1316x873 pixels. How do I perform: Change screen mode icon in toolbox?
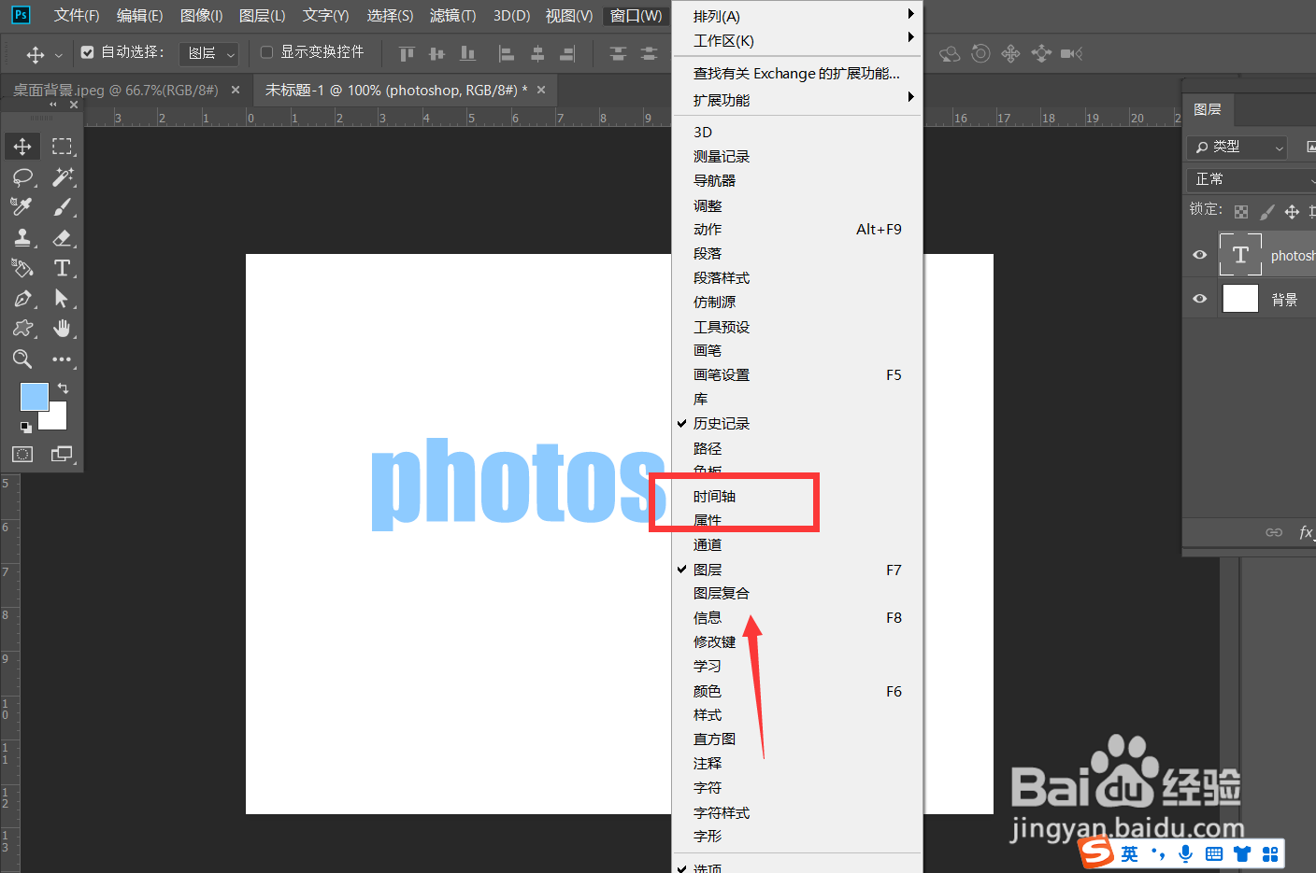click(x=62, y=454)
